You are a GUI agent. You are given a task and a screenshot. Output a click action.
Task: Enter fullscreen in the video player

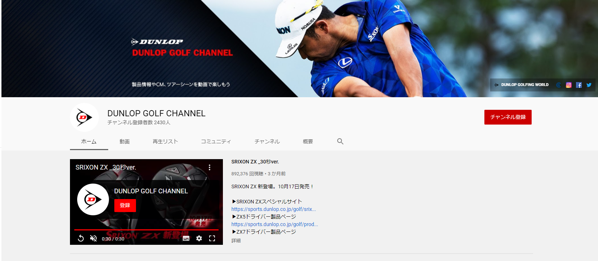212,238
